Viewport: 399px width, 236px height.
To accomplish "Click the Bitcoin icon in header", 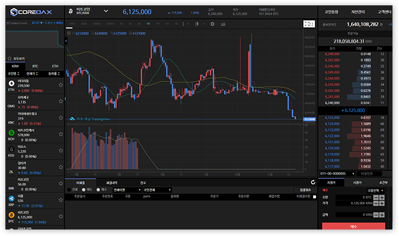I will [x=70, y=11].
